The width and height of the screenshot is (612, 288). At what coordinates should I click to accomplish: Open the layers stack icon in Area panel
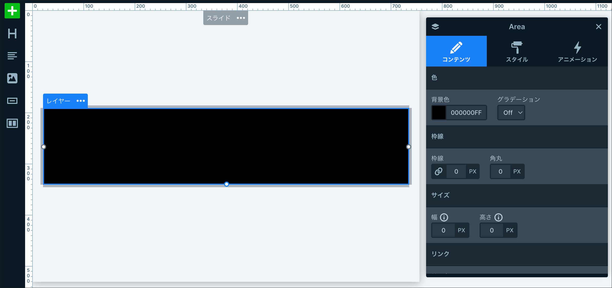(435, 27)
